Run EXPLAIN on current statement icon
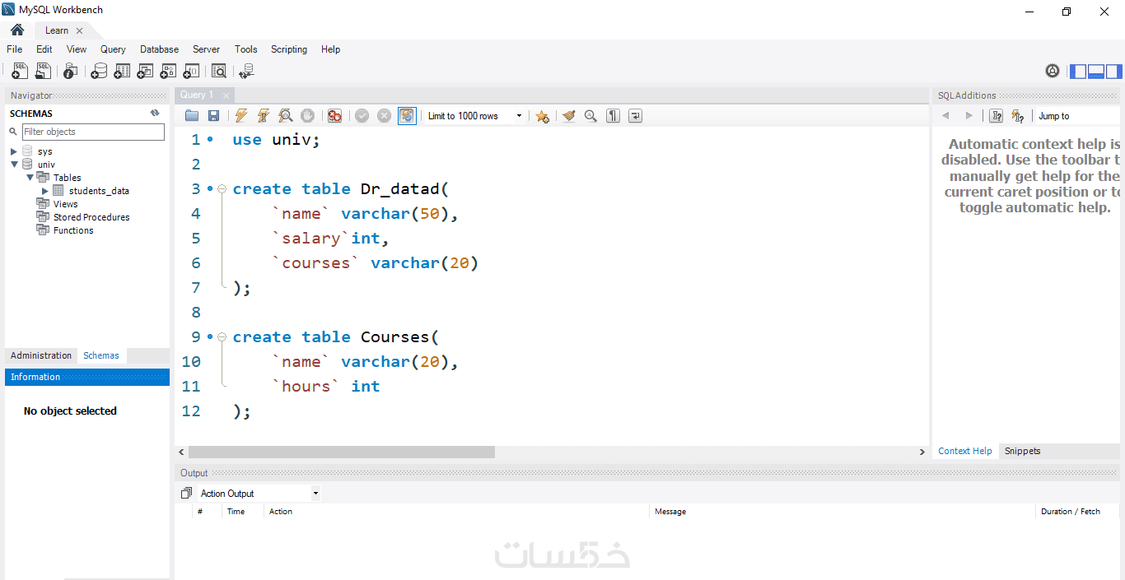1125x580 pixels. pyautogui.click(x=285, y=116)
